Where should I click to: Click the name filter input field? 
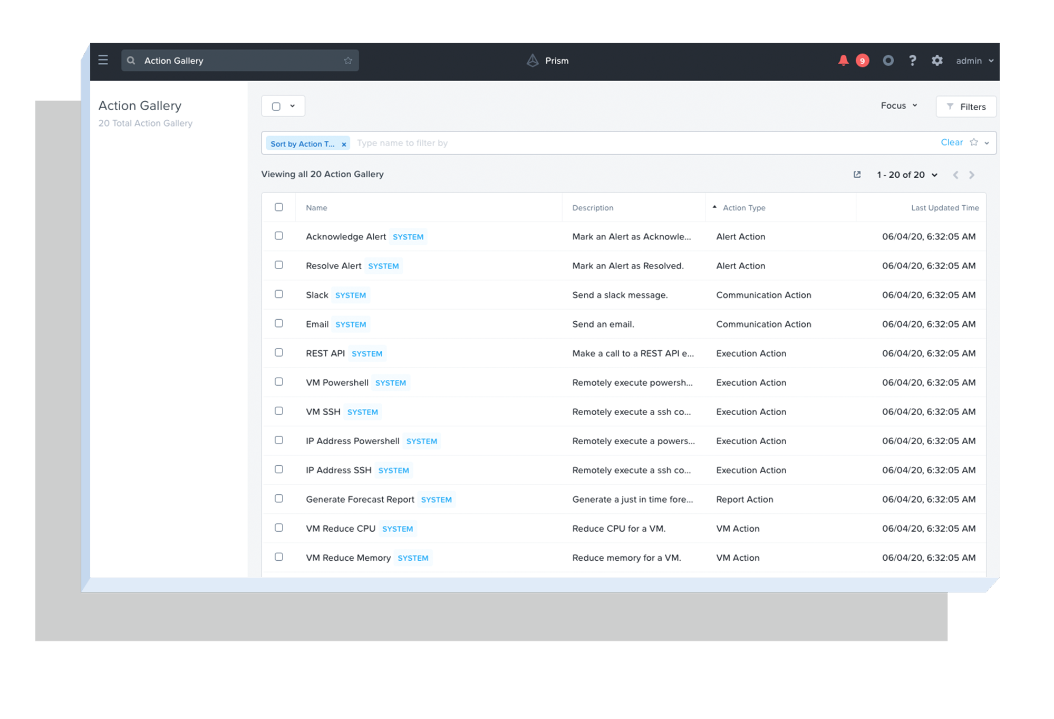tap(633, 143)
